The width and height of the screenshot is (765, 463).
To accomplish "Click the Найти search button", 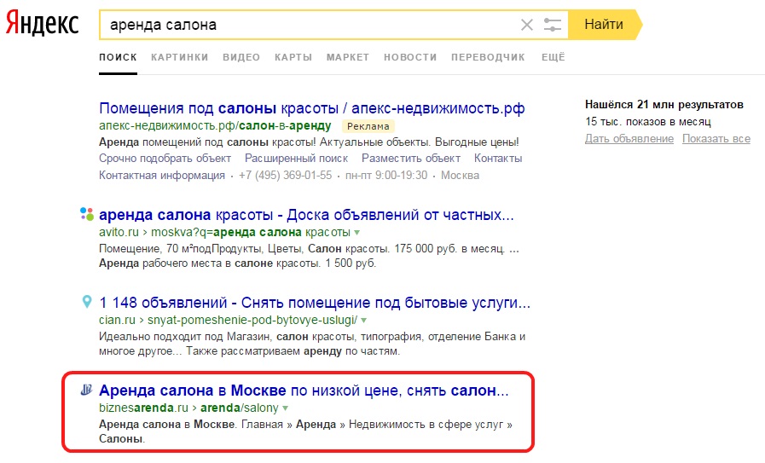I will [x=605, y=25].
